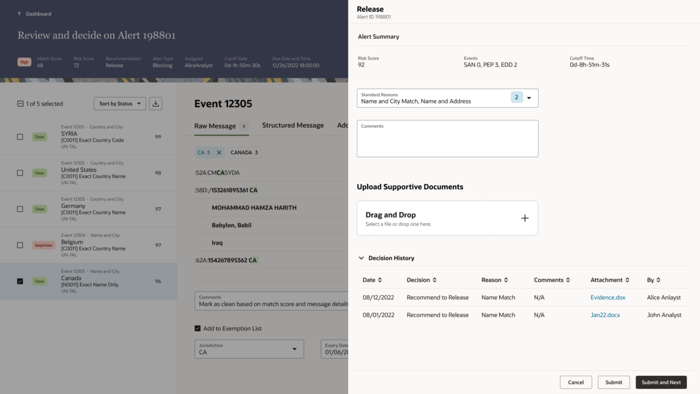Viewport: 700px width, 394px height.
Task: Collapse the Decision History section
Action: tap(361, 258)
